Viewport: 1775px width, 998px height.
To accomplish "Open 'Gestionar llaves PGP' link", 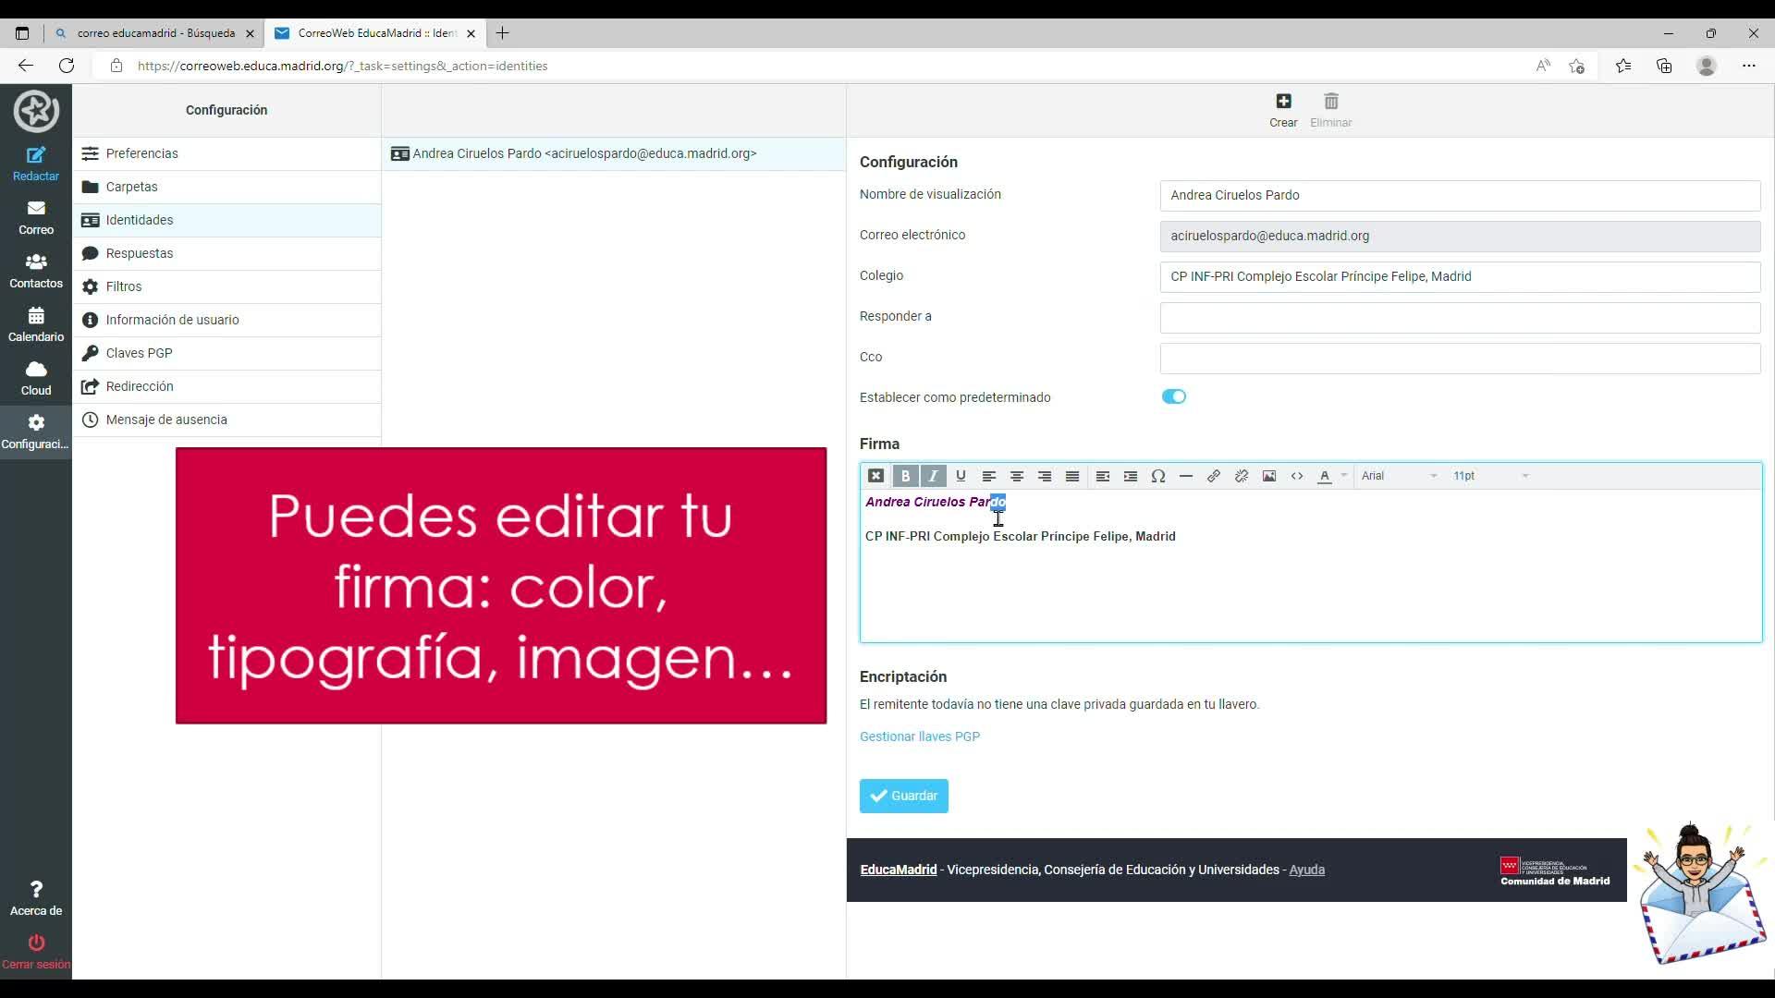I will [x=919, y=736].
